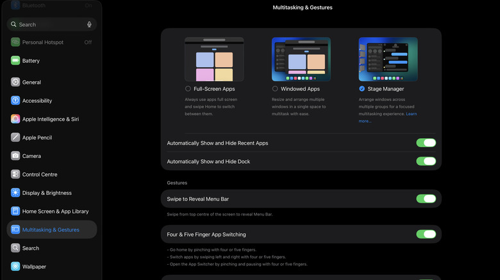Click the Apple Pencil label
Image resolution: width=500 pixels, height=280 pixels.
[x=37, y=137]
